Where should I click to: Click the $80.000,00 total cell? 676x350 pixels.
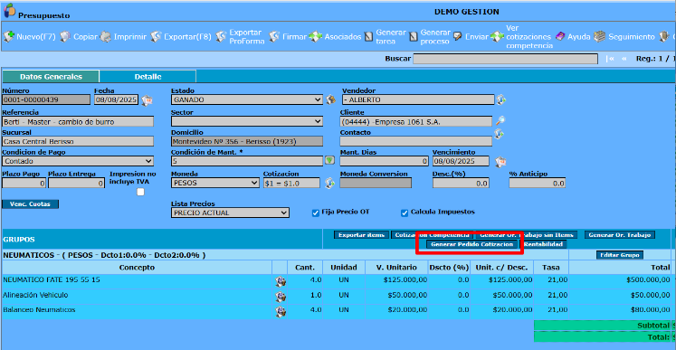[620, 310]
